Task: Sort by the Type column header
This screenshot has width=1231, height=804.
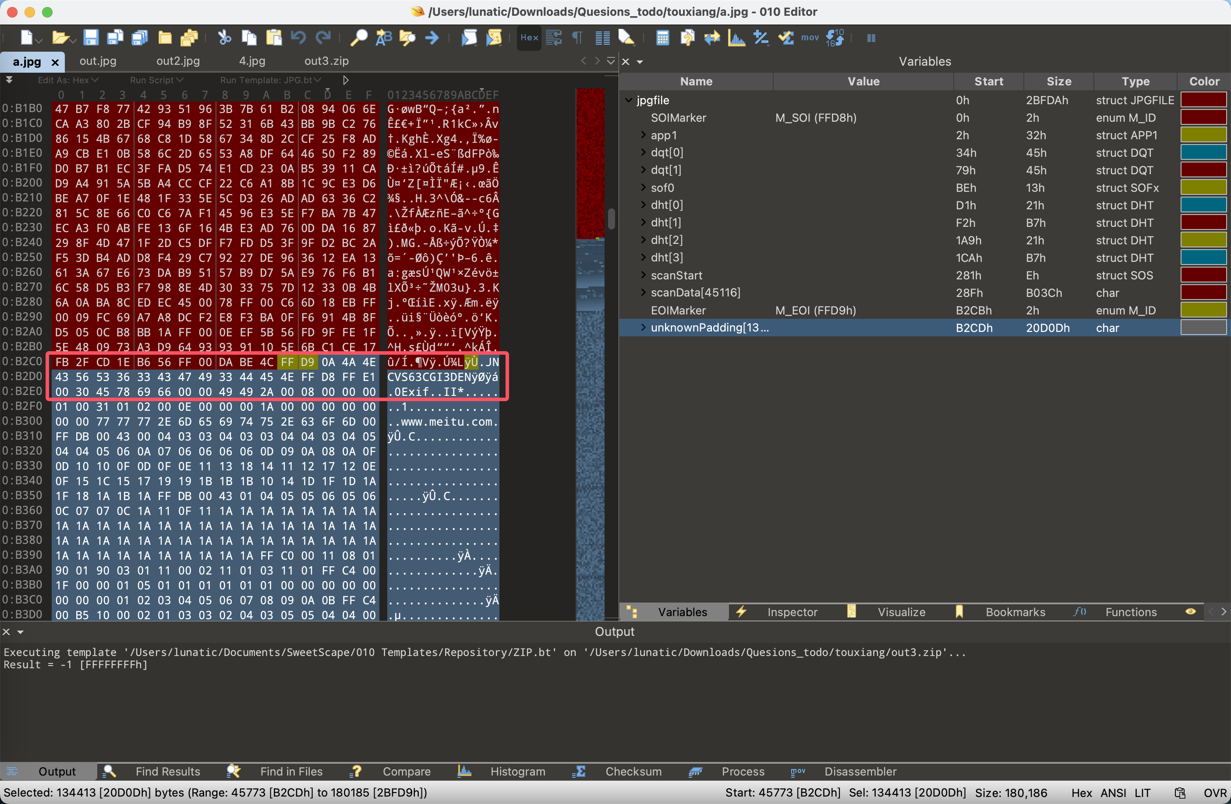Action: (1135, 81)
